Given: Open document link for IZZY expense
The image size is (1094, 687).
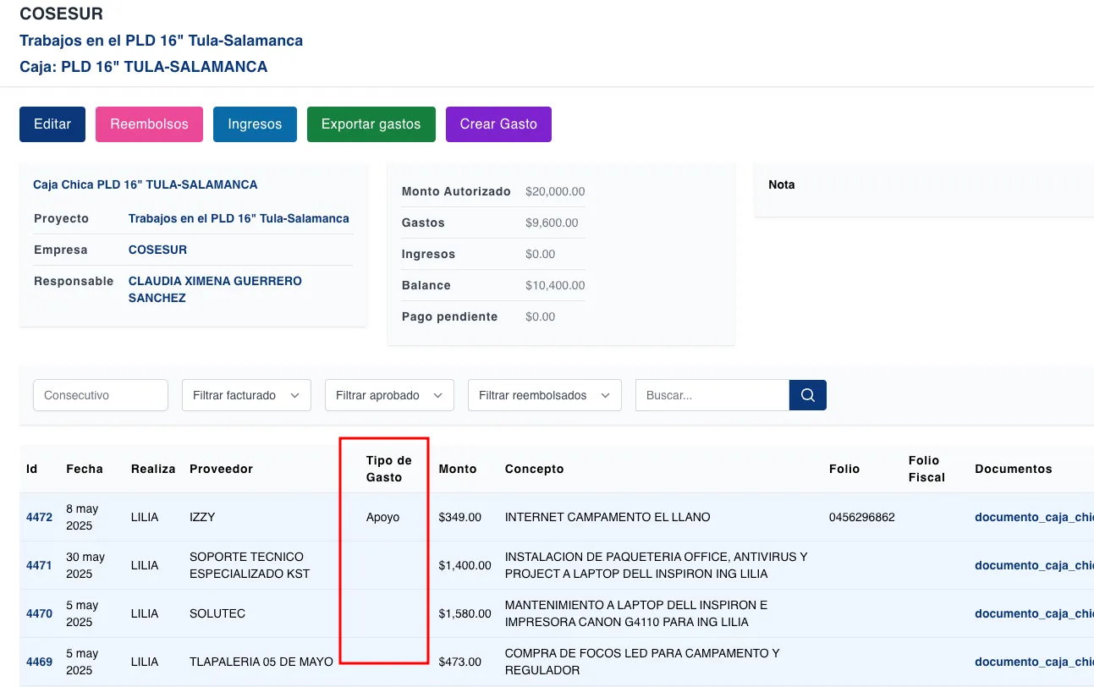Looking at the screenshot, I should [1033, 517].
